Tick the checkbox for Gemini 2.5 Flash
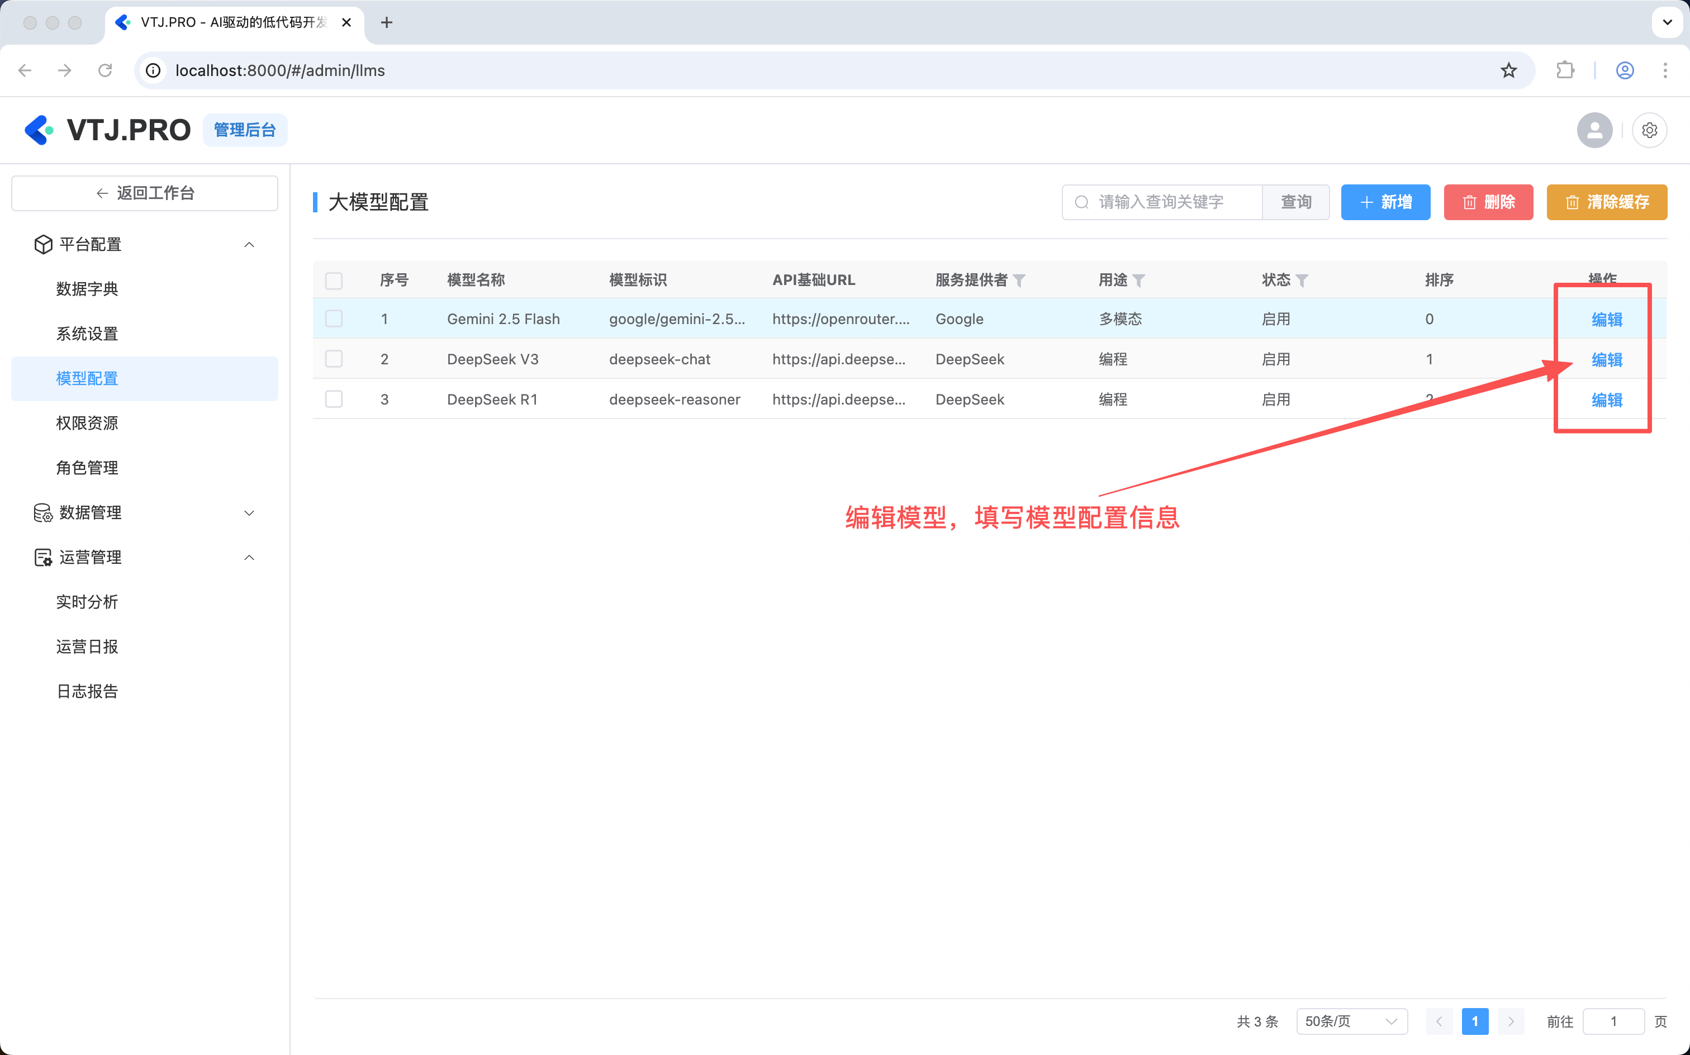The height and width of the screenshot is (1055, 1690). [x=334, y=319]
